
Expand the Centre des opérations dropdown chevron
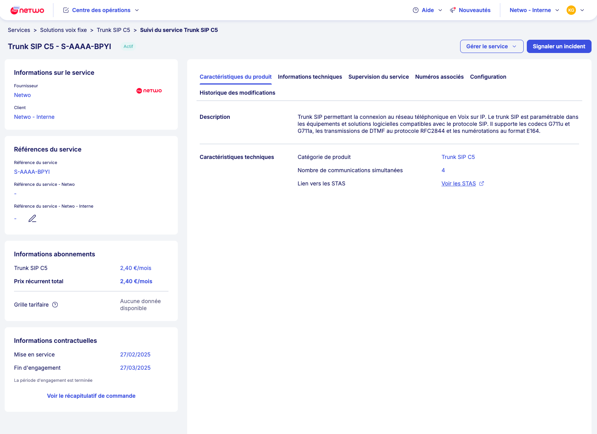coord(137,10)
